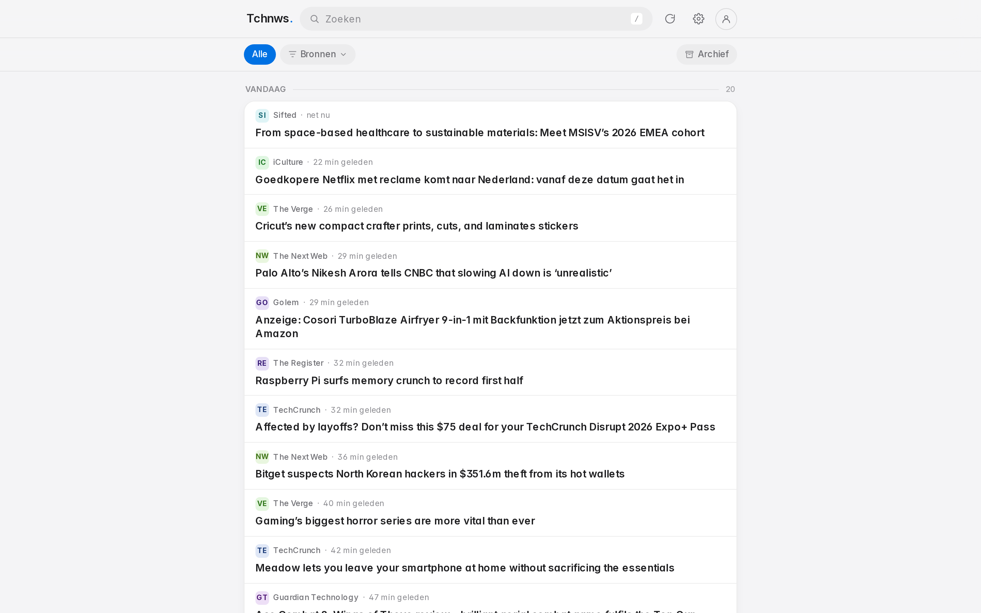Click the iCulture IC source badge
Screen dimensions: 981x613
click(262, 162)
